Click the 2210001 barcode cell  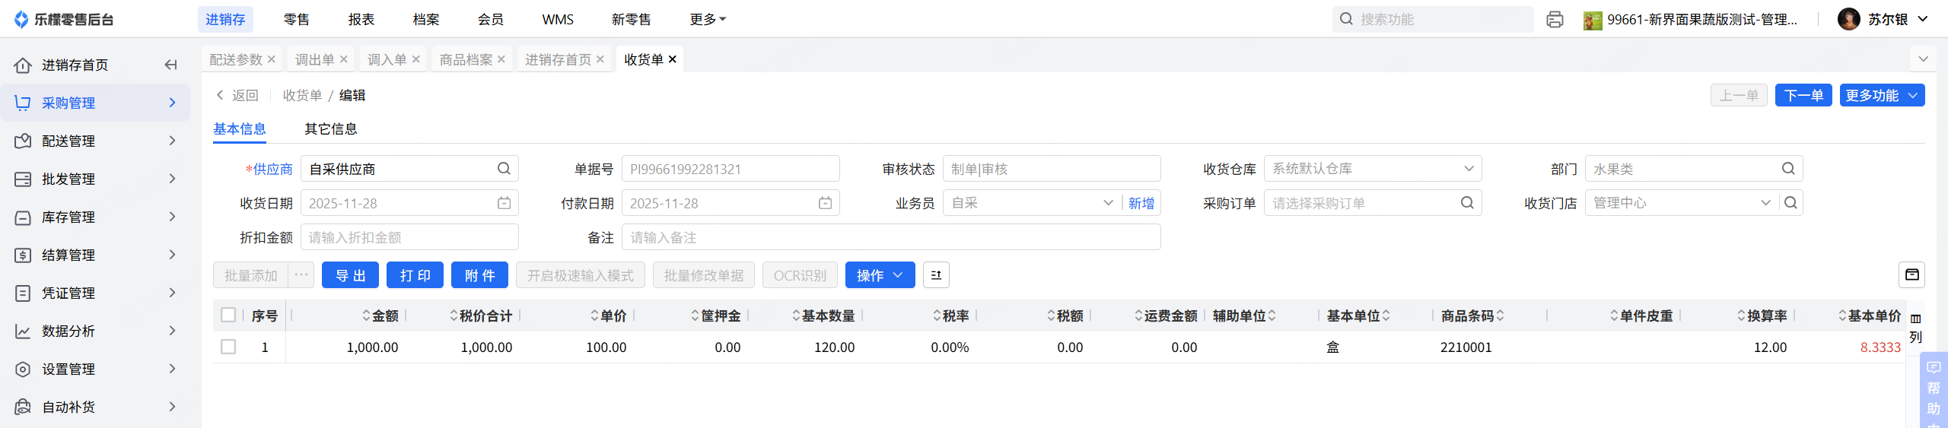1466,347
